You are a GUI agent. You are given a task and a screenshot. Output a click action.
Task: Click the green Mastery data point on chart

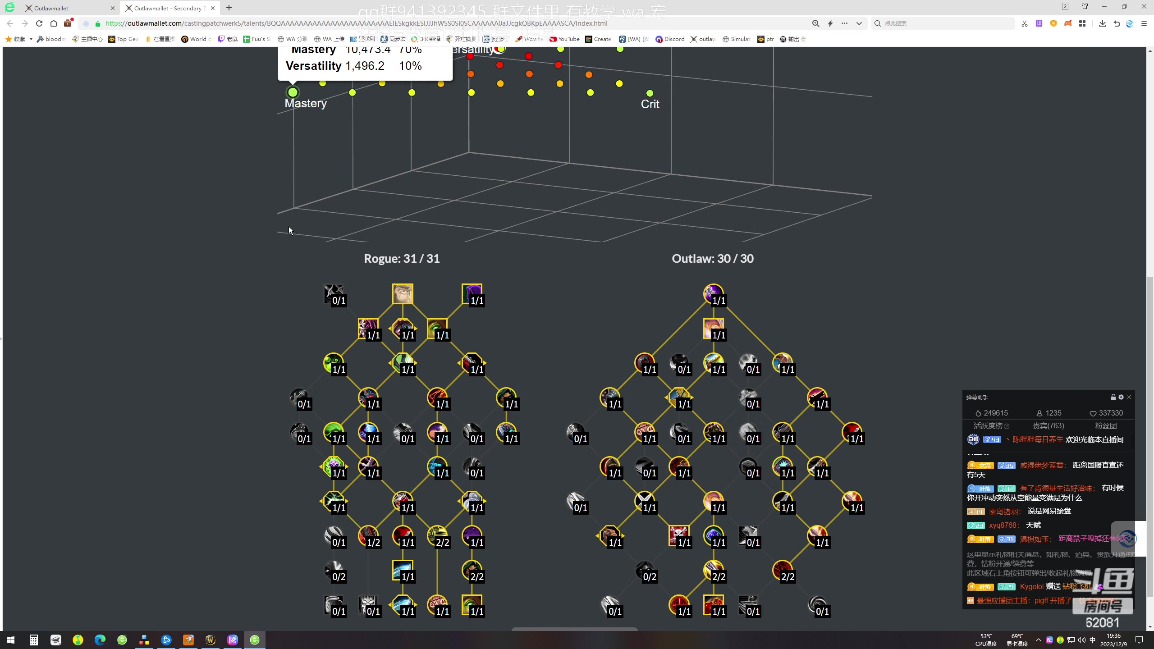293,92
